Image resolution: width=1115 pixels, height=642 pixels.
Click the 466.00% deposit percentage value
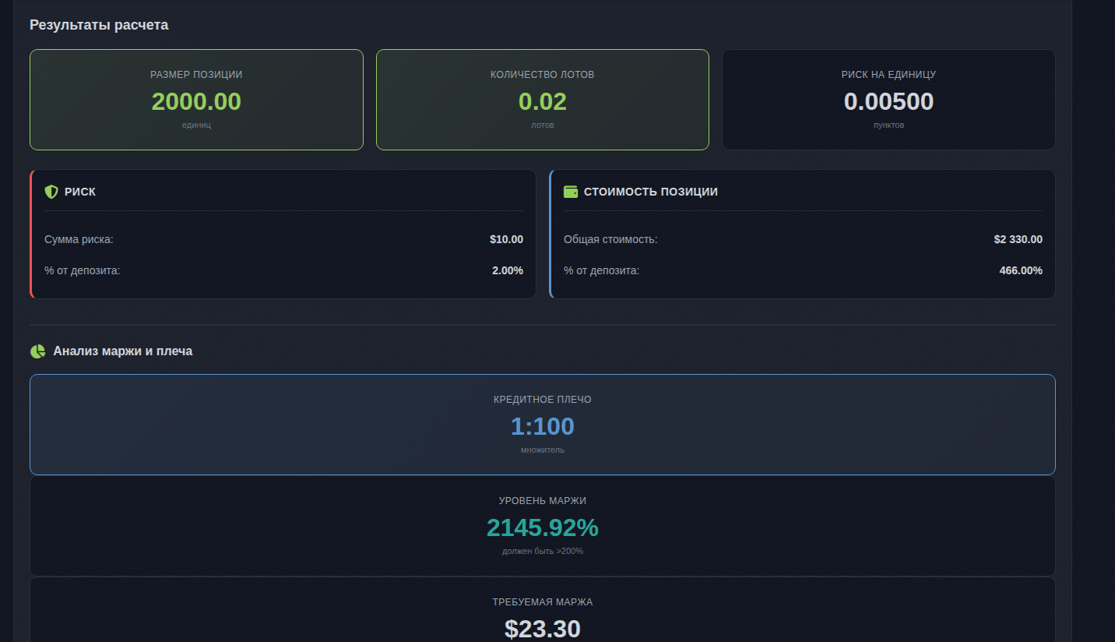pos(1020,270)
